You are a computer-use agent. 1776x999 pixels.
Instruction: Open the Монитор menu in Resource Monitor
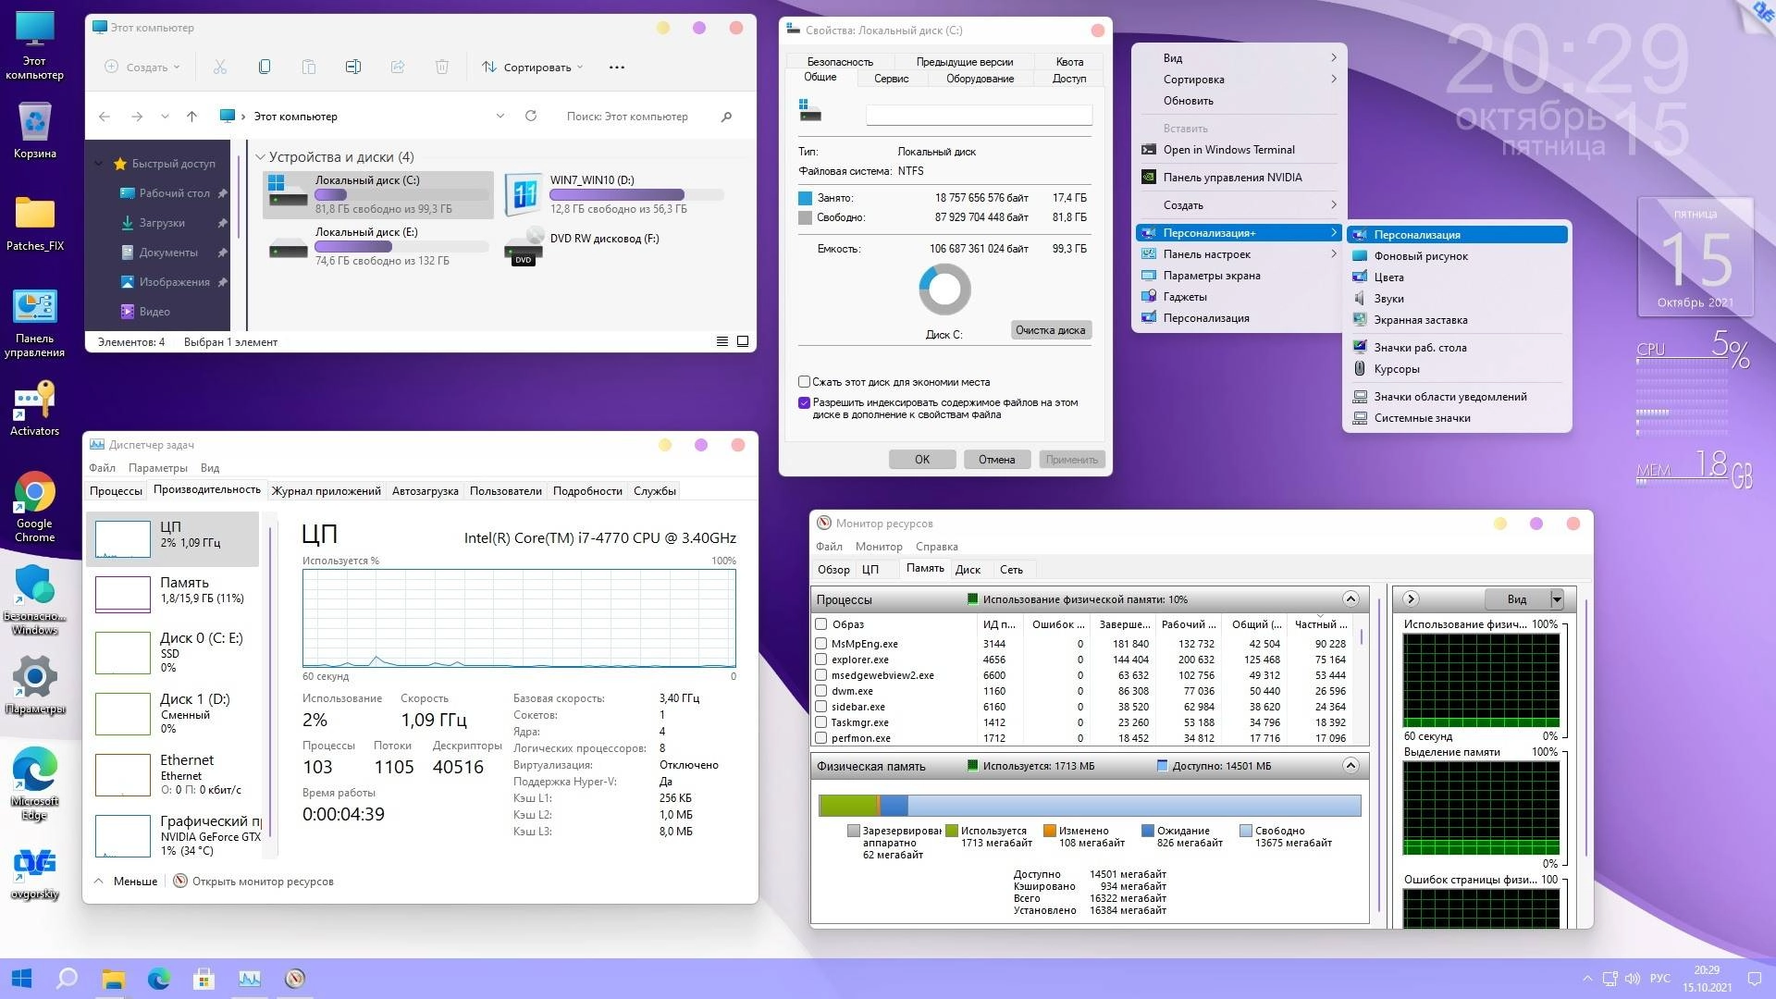pyautogui.click(x=878, y=546)
